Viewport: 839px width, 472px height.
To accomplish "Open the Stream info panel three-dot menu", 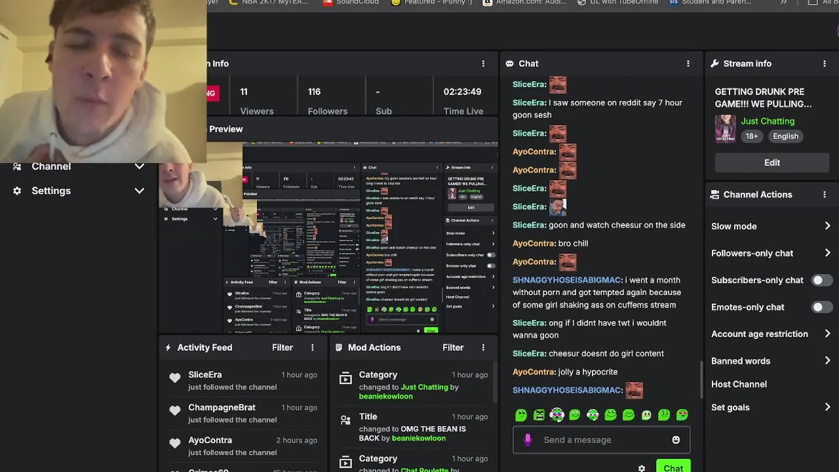I will (x=824, y=64).
